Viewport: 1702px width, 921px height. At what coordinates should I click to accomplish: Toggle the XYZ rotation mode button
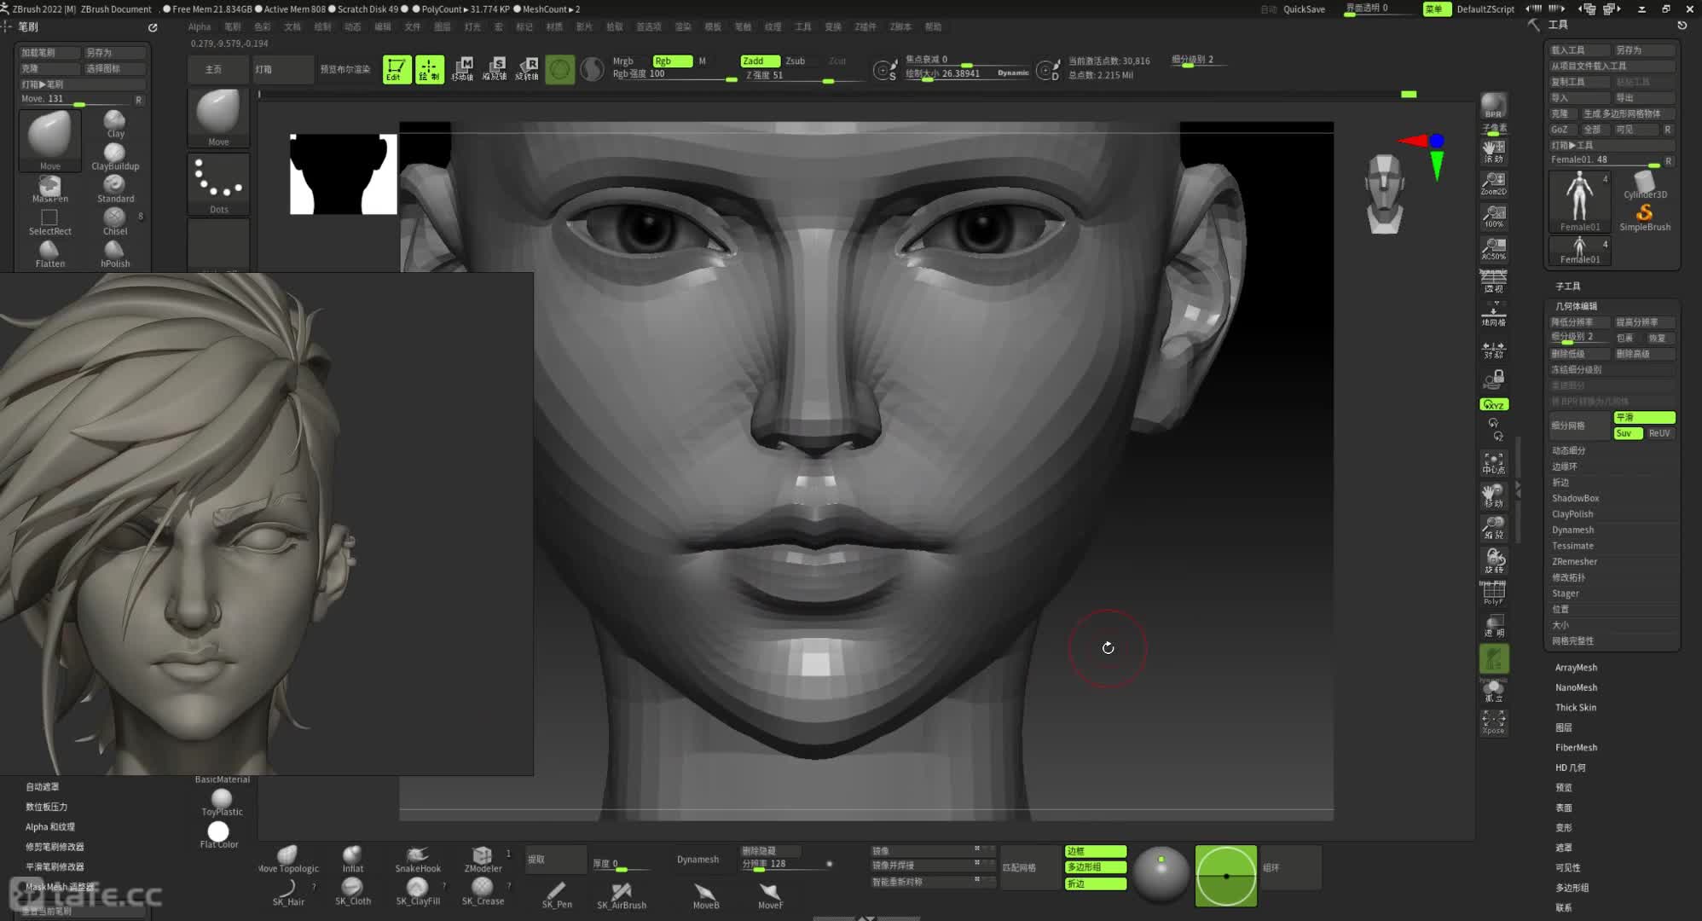pos(1493,404)
